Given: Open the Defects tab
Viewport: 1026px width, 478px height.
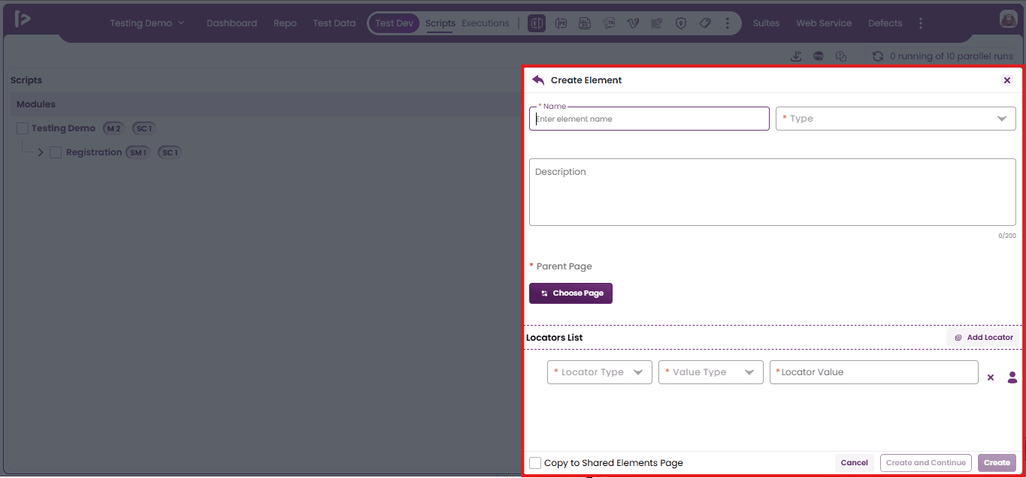Looking at the screenshot, I should click(x=885, y=23).
